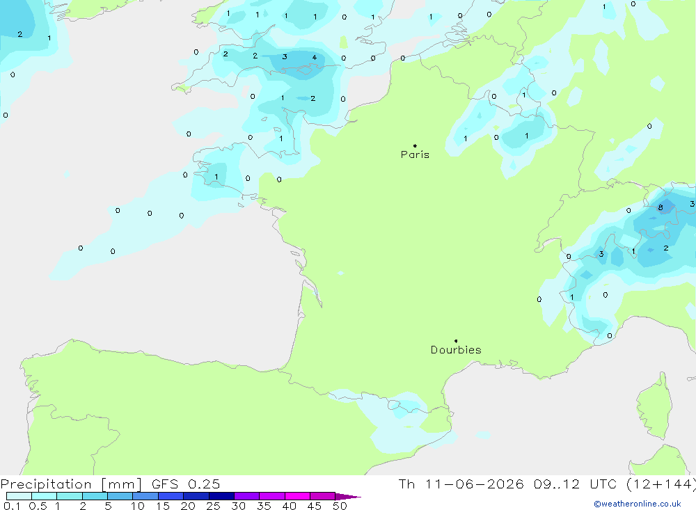Click the '50' legend scale label
Viewport: 696px width, 510px height.
point(340,506)
